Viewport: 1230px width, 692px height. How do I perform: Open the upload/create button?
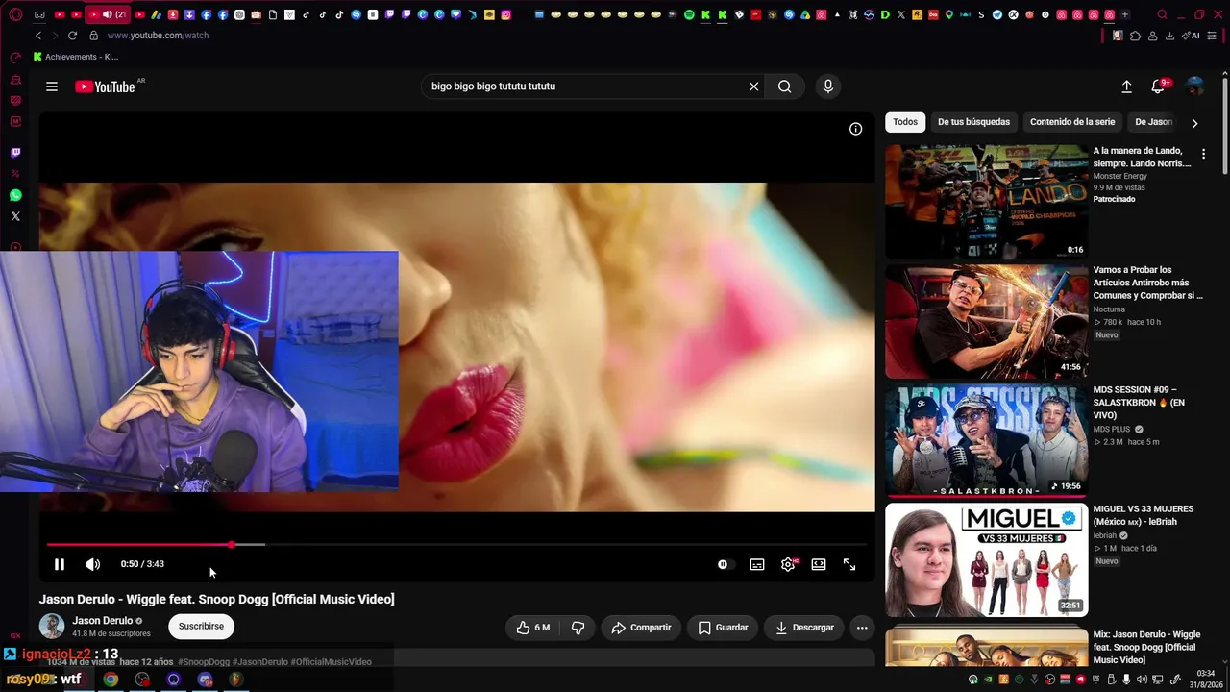pyautogui.click(x=1127, y=86)
